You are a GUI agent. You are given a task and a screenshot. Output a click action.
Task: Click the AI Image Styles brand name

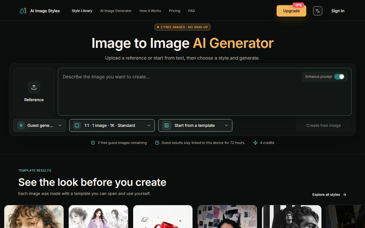pos(45,11)
